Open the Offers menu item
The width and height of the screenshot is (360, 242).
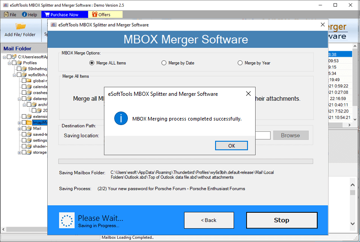[x=105, y=14]
